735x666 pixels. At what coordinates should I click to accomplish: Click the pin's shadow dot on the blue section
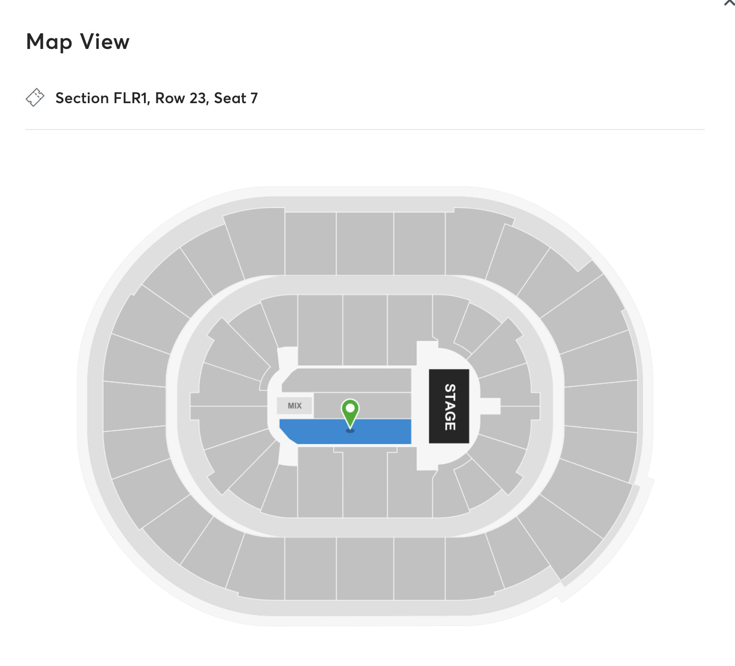tap(350, 430)
